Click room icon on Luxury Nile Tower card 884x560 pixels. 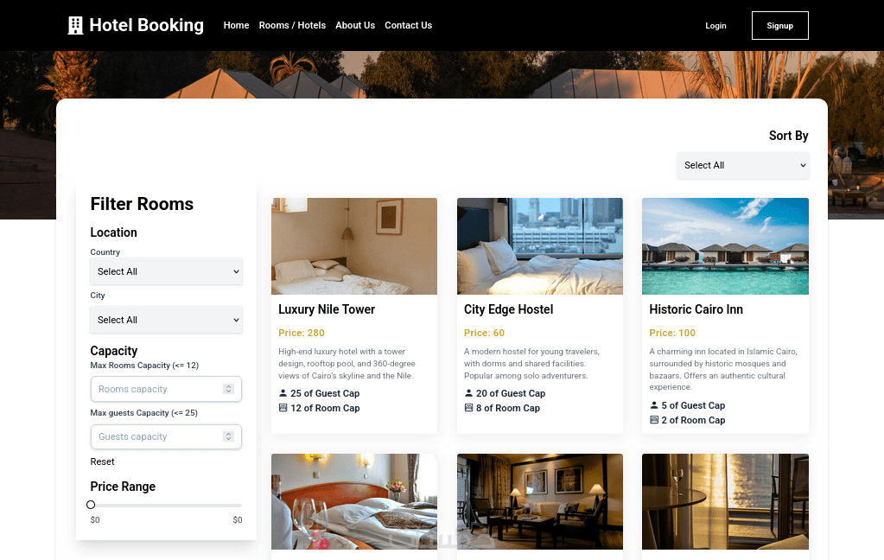point(283,408)
